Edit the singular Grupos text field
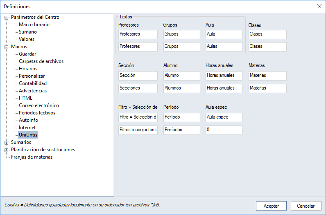The height and width of the screenshot is (215, 326). click(x=181, y=34)
